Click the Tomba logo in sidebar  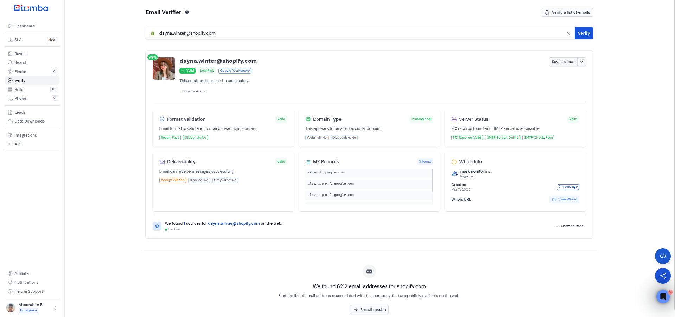[x=31, y=8]
